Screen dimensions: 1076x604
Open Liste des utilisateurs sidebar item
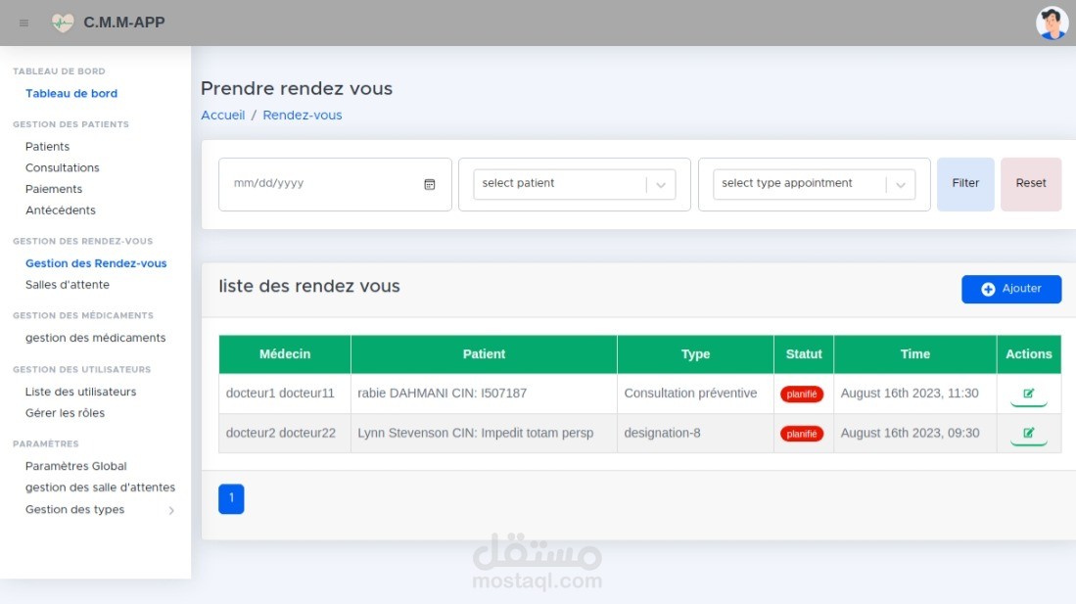click(81, 392)
